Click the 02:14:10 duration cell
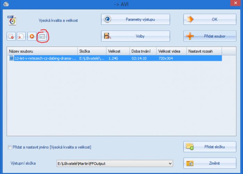Image resolution: width=243 pixels, height=174 pixels. coord(139,58)
